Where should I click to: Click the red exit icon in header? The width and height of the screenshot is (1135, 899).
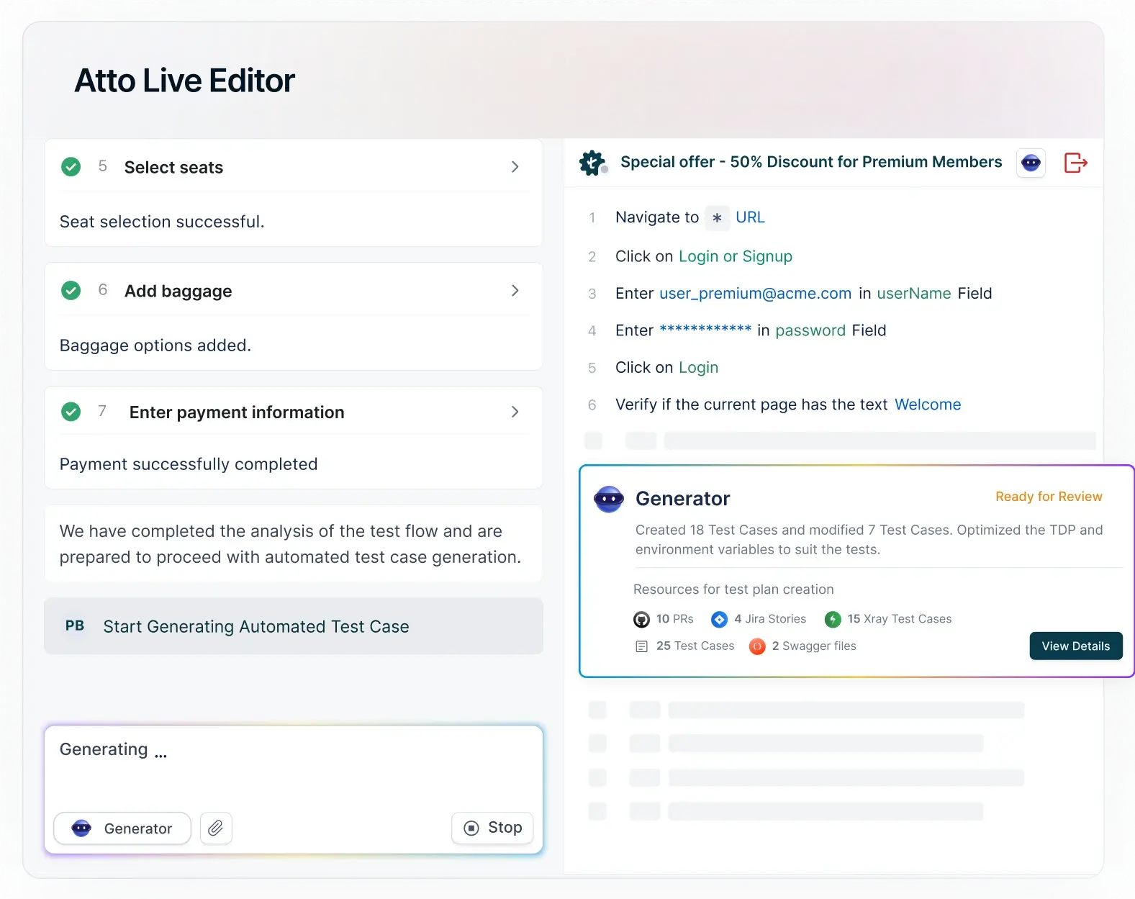click(1075, 163)
